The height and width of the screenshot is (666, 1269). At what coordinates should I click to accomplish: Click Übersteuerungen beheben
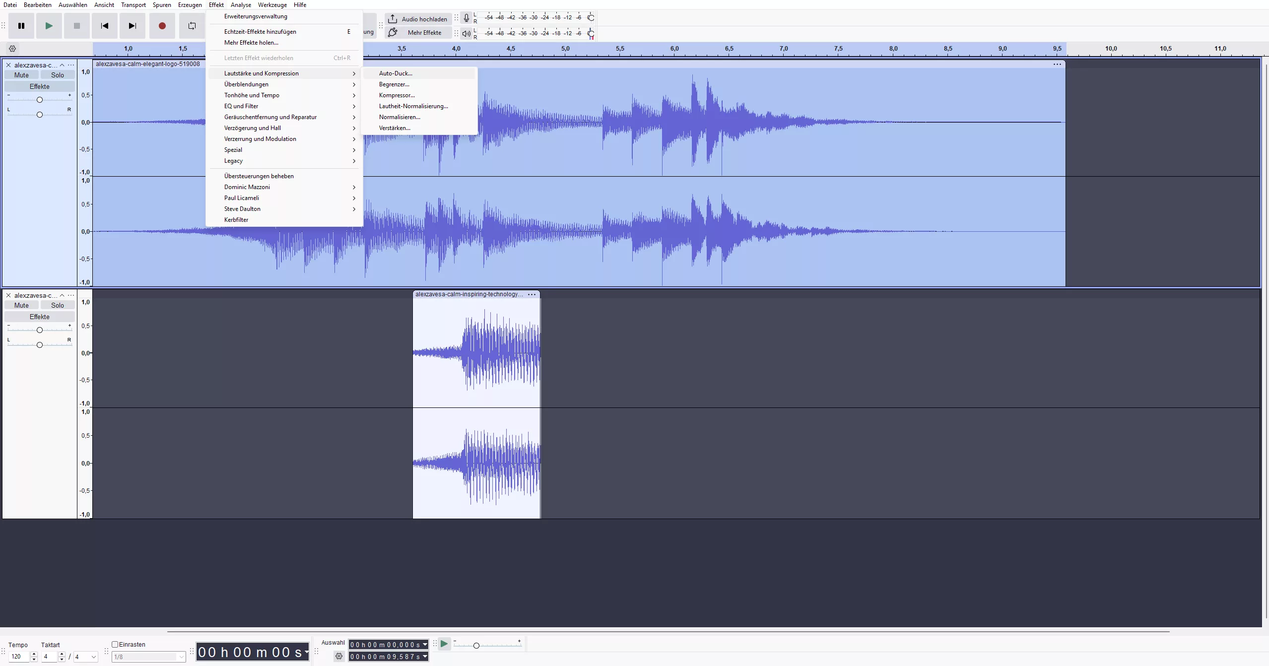coord(284,176)
